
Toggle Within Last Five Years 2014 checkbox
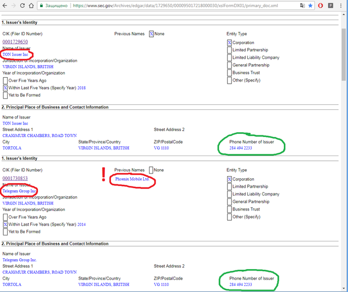click(5, 225)
